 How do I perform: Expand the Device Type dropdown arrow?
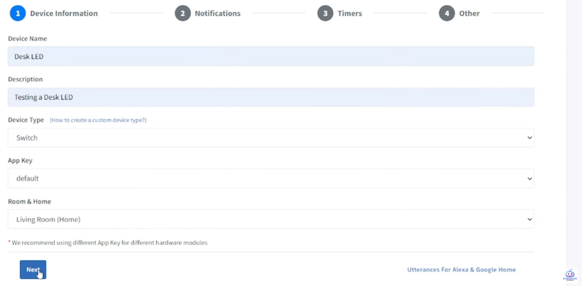530,138
